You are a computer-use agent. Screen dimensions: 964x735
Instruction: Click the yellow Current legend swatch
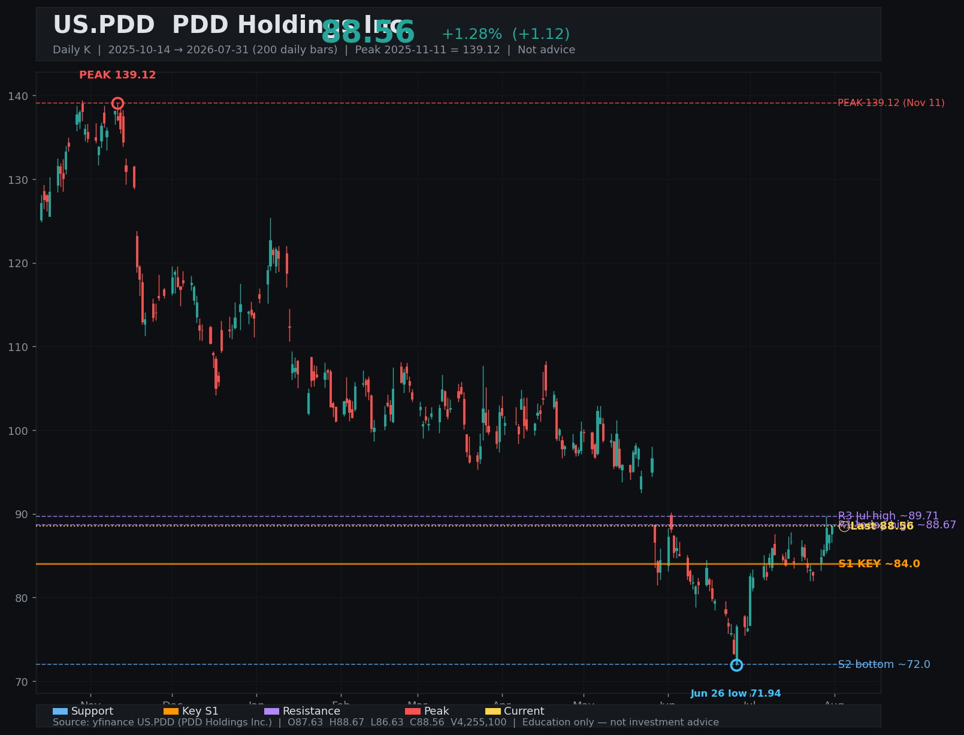coord(492,711)
